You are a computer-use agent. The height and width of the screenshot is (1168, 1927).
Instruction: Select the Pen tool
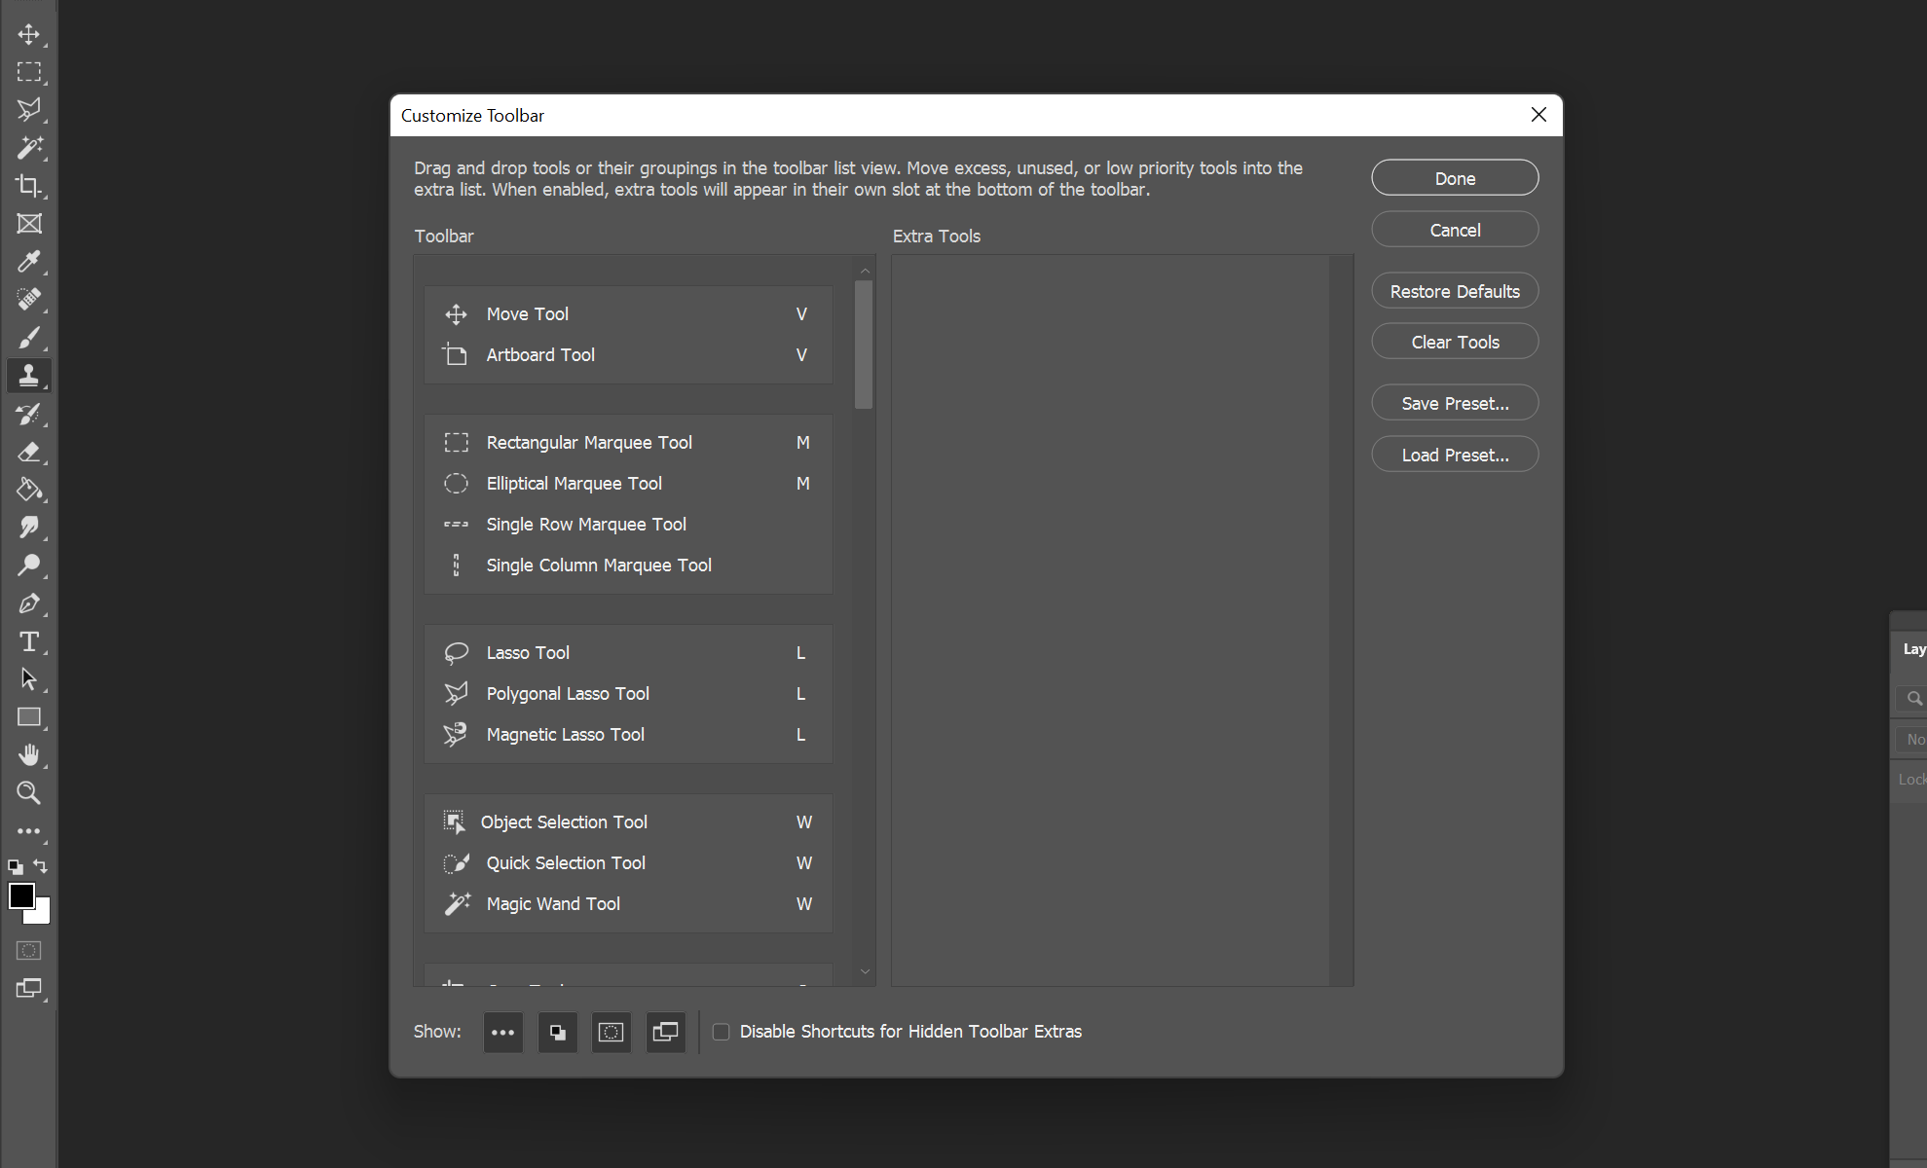click(28, 603)
